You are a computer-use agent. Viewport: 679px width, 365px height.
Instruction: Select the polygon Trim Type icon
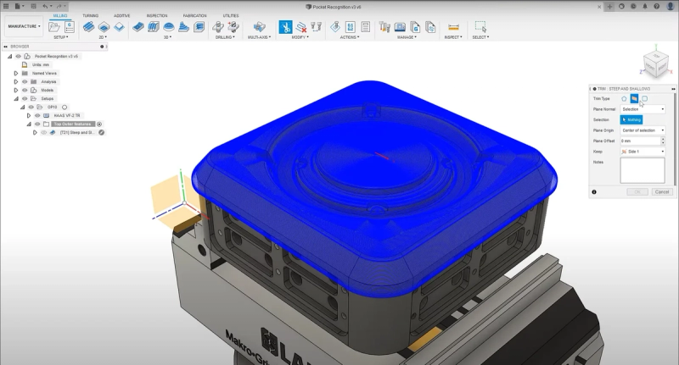coord(624,99)
